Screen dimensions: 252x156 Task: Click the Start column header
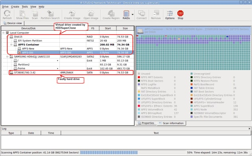point(108,28)
